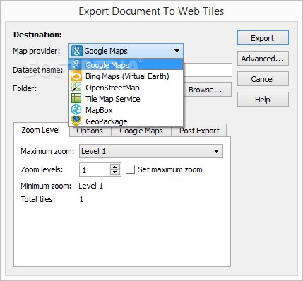Click the Dataset name text field
The width and height of the screenshot is (303, 281).
tap(208, 70)
